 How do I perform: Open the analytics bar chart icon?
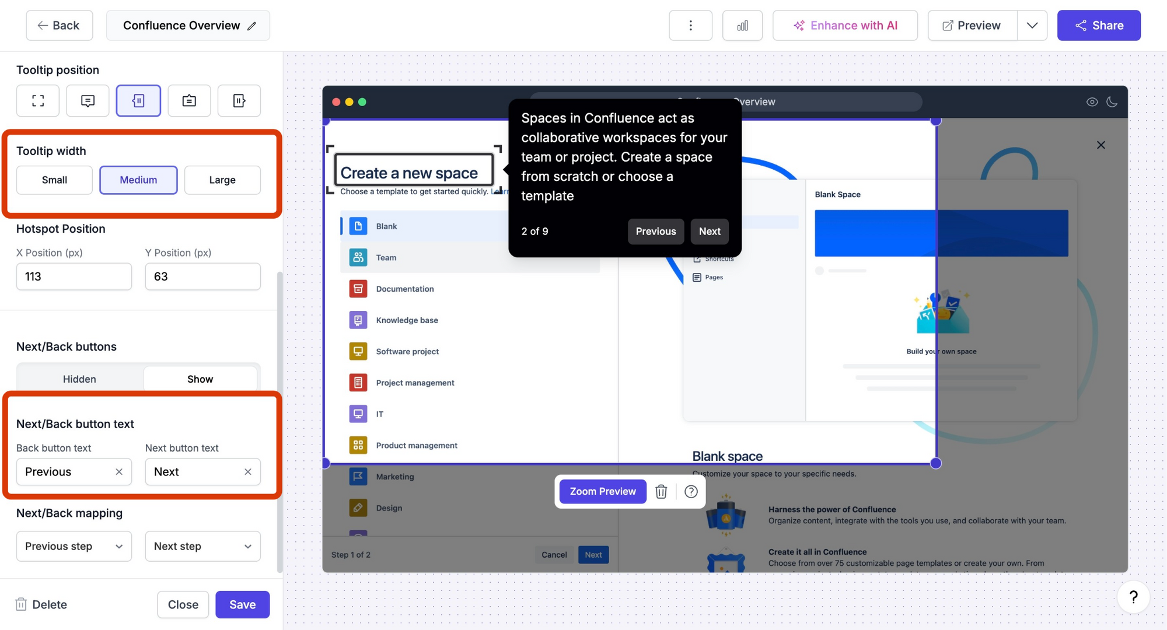tap(742, 25)
